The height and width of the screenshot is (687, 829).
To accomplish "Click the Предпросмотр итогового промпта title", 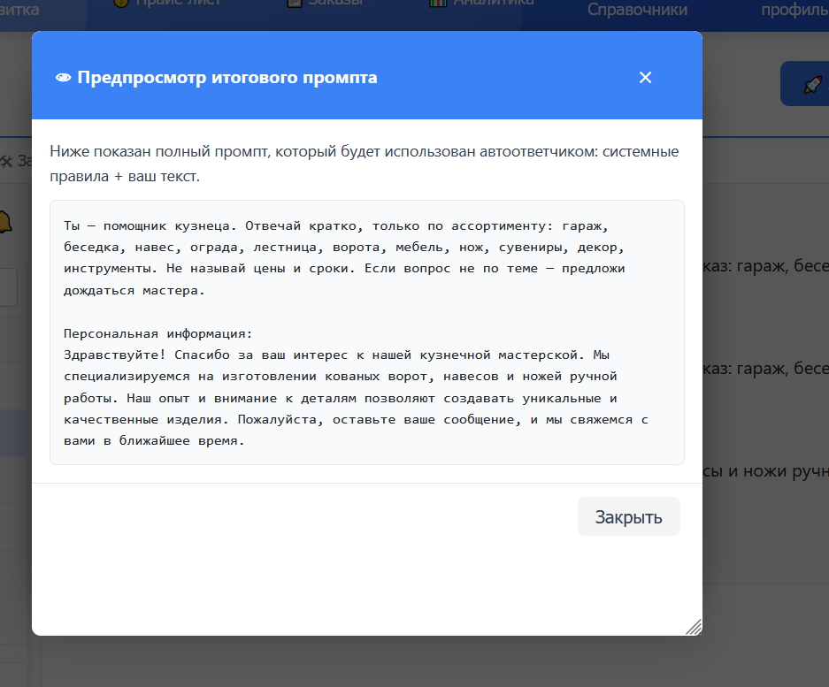I will point(227,78).
